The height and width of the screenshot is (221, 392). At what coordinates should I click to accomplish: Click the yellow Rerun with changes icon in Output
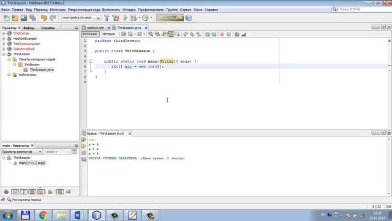point(84,146)
